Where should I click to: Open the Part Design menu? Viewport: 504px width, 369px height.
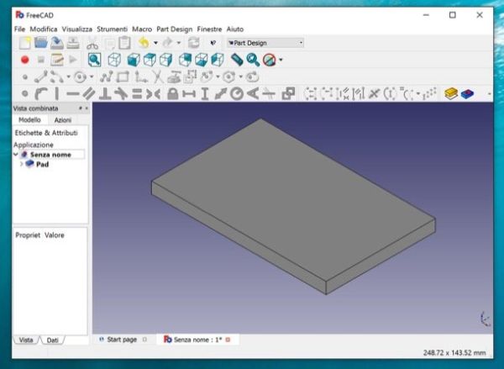pyautogui.click(x=175, y=29)
